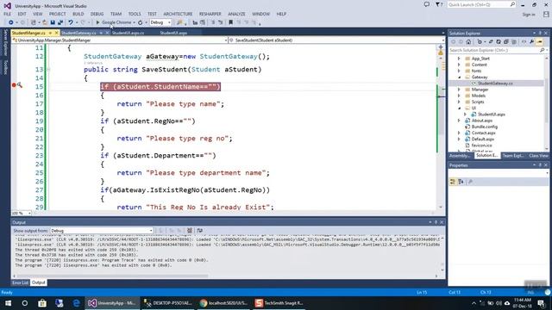The image size is (552, 310).
Task: Click the feedback chat bubble icon in the title bar
Action: click(427, 4)
